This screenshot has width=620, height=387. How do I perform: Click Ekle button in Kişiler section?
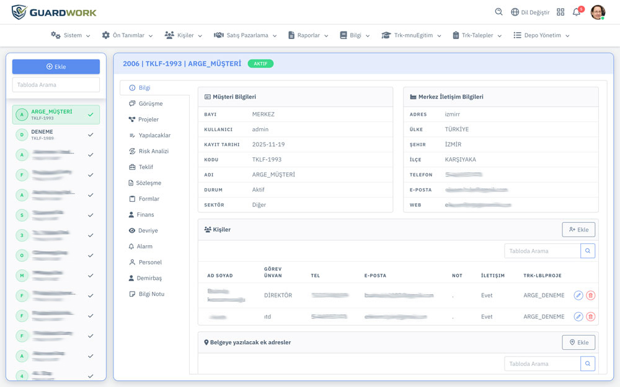578,230
